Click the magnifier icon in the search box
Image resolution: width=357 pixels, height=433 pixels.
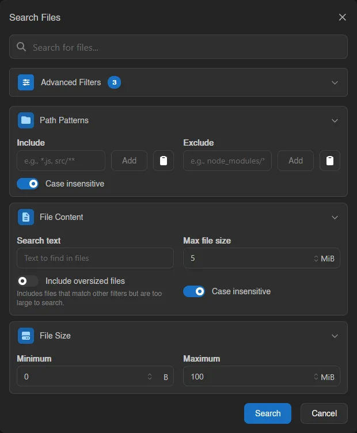pos(21,47)
